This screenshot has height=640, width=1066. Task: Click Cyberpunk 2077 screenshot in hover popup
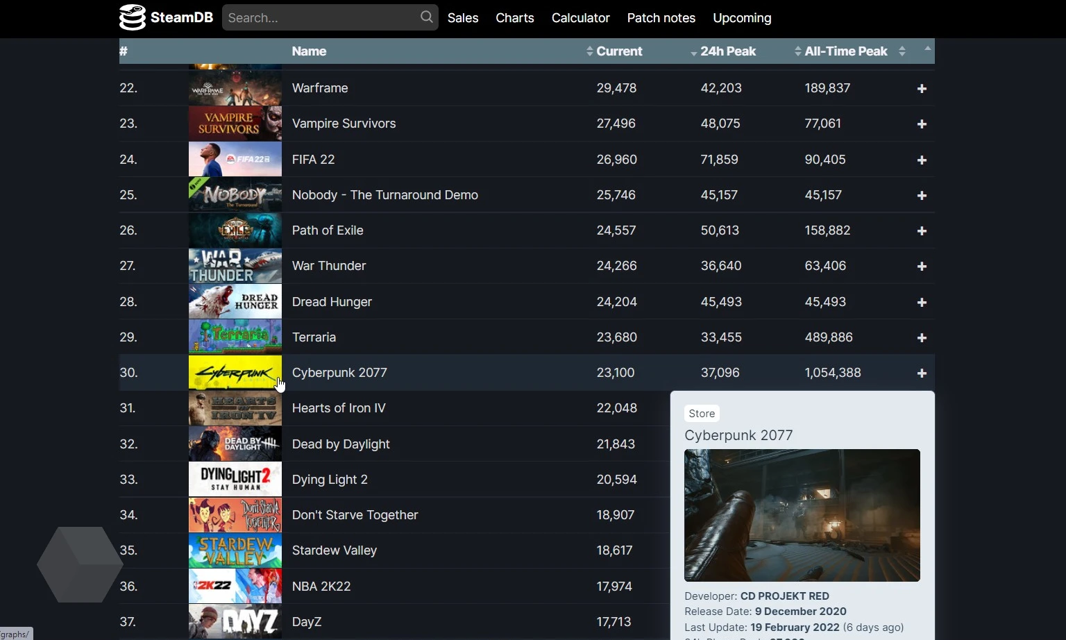click(x=802, y=515)
